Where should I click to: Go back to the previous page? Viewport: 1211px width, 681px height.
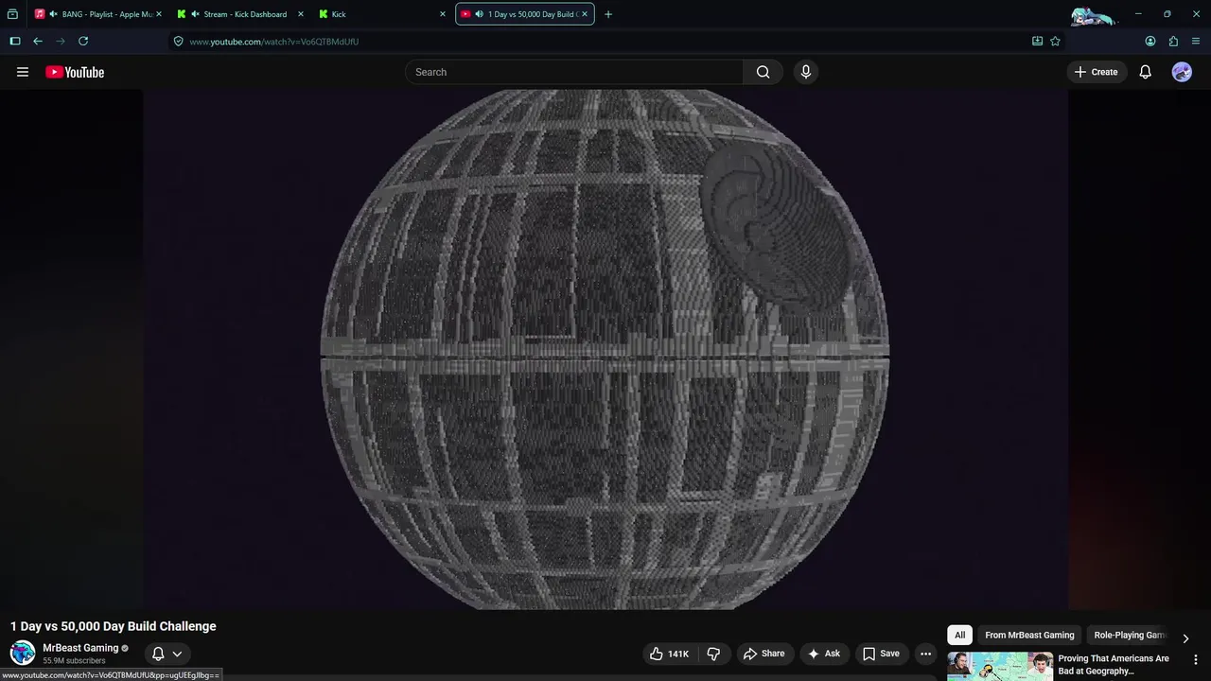click(38, 41)
